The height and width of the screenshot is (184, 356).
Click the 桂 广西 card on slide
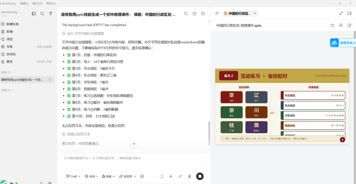click(232, 127)
